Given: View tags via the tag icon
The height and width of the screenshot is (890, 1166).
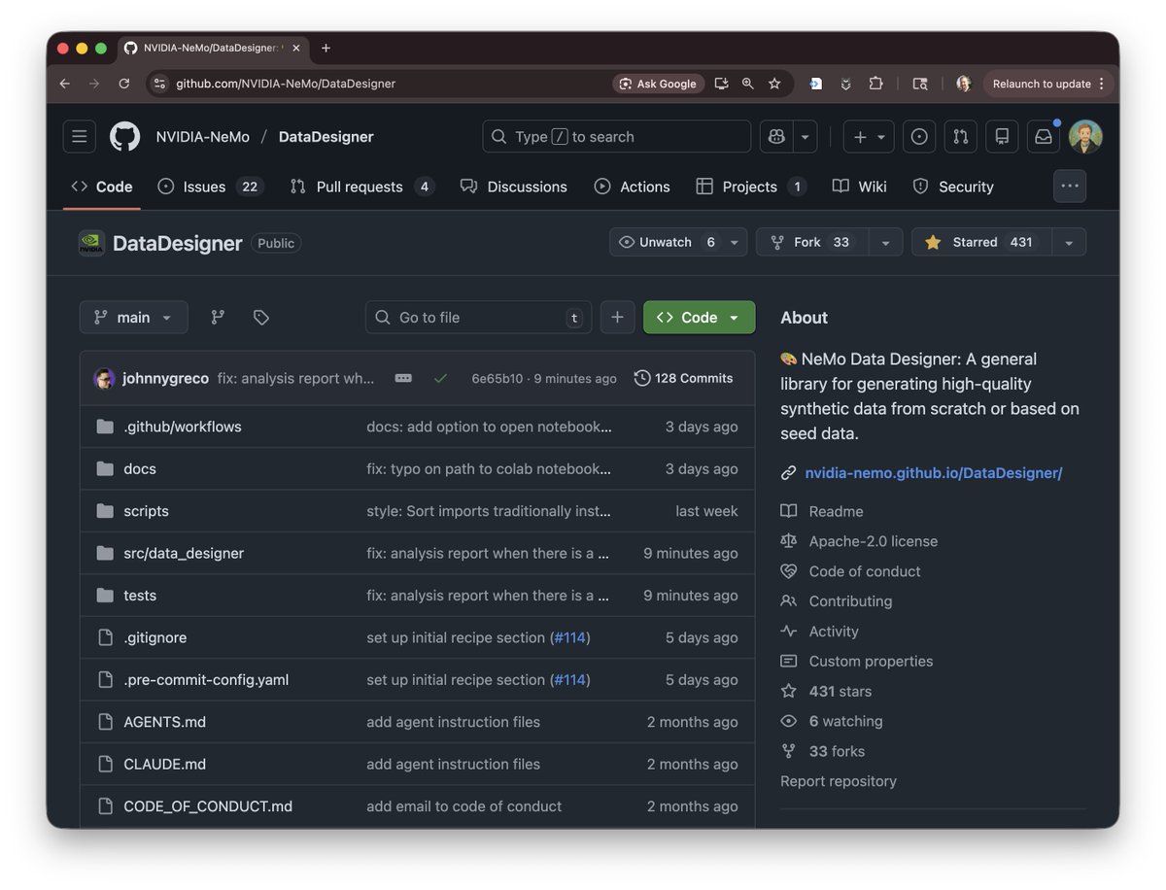Looking at the screenshot, I should tap(260, 318).
